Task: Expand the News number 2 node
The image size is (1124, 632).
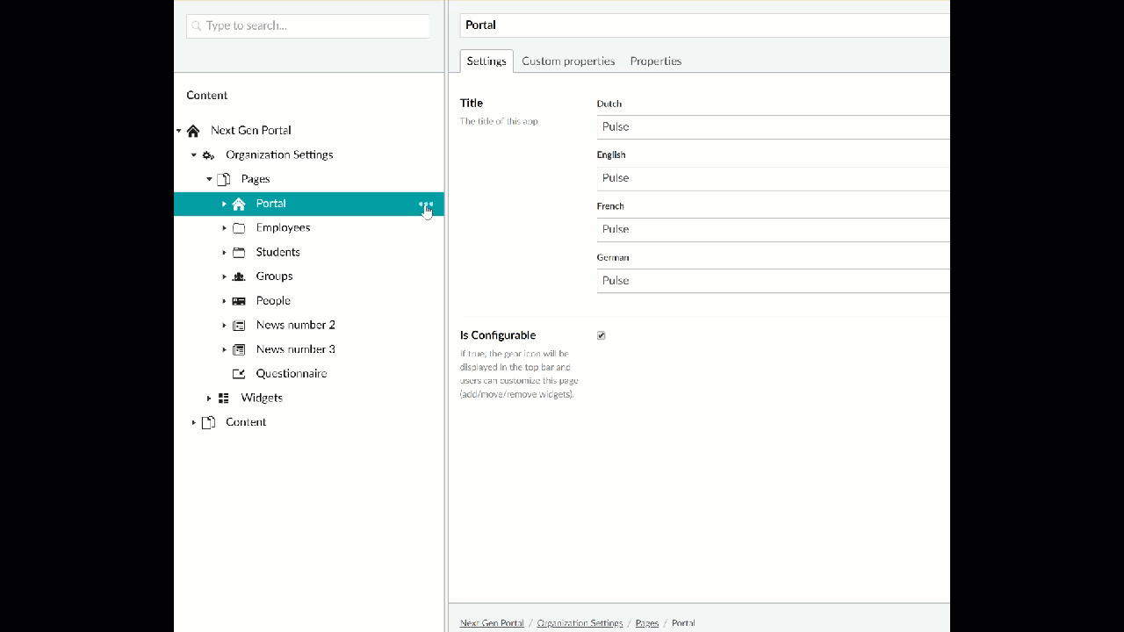Action: tap(224, 326)
